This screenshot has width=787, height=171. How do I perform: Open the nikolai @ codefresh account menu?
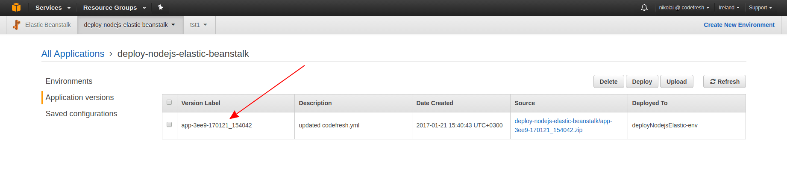click(x=684, y=8)
